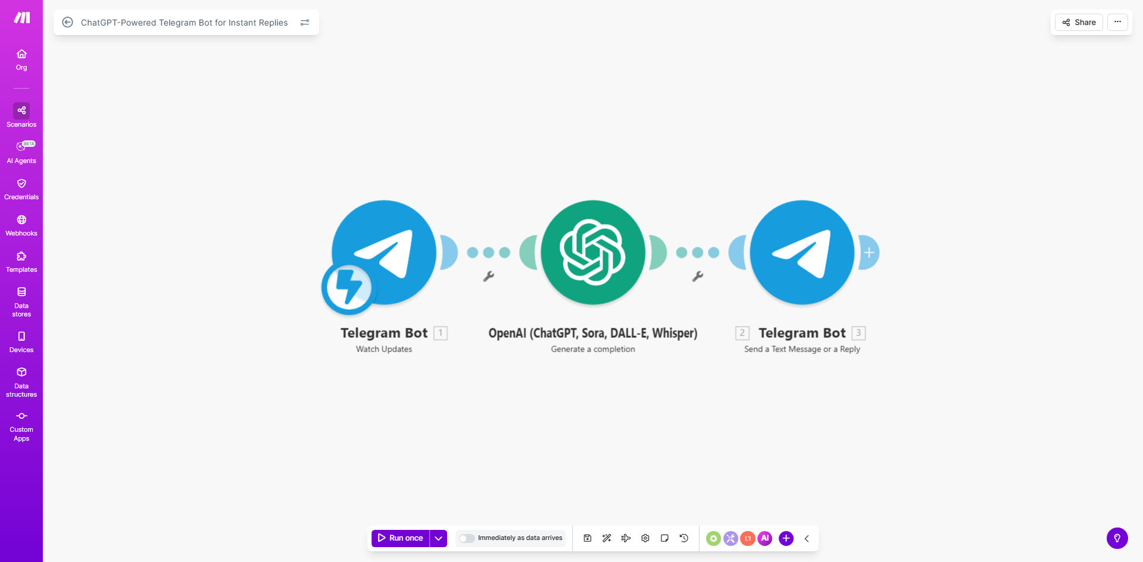Viewport: 1143px width, 562px height.
Task: Open Custom Apps in the sidebar
Action: (x=21, y=426)
